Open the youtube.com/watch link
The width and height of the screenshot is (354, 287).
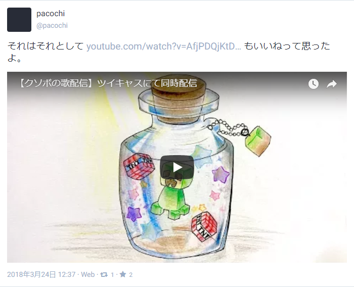click(x=164, y=46)
